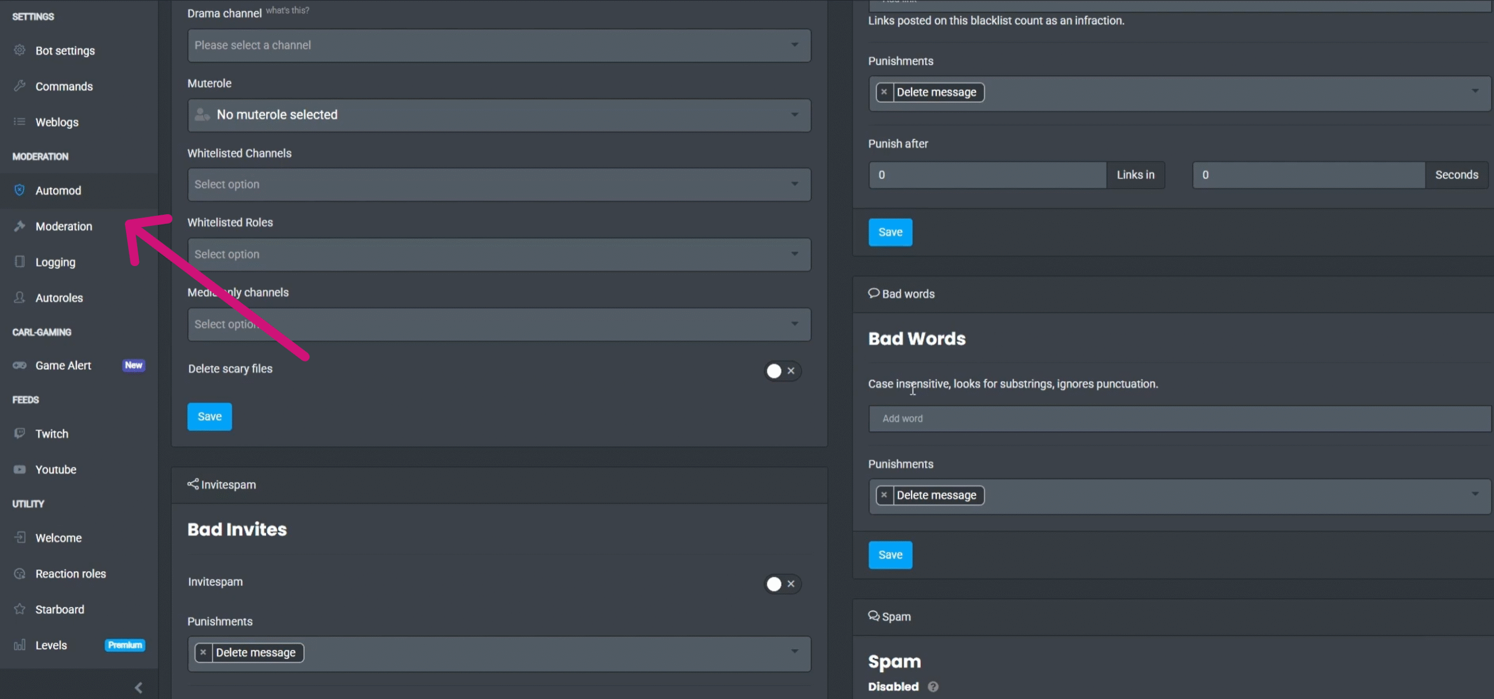Screen dimensions: 1494x699
Task: Expand Bad Words Punishments dropdown arrow
Action: pos(1475,494)
